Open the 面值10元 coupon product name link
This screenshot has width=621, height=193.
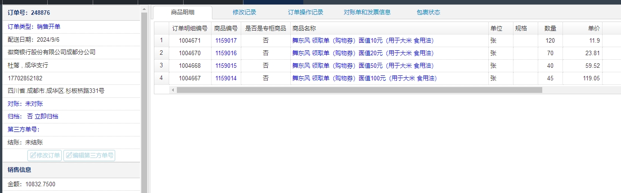[363, 40]
